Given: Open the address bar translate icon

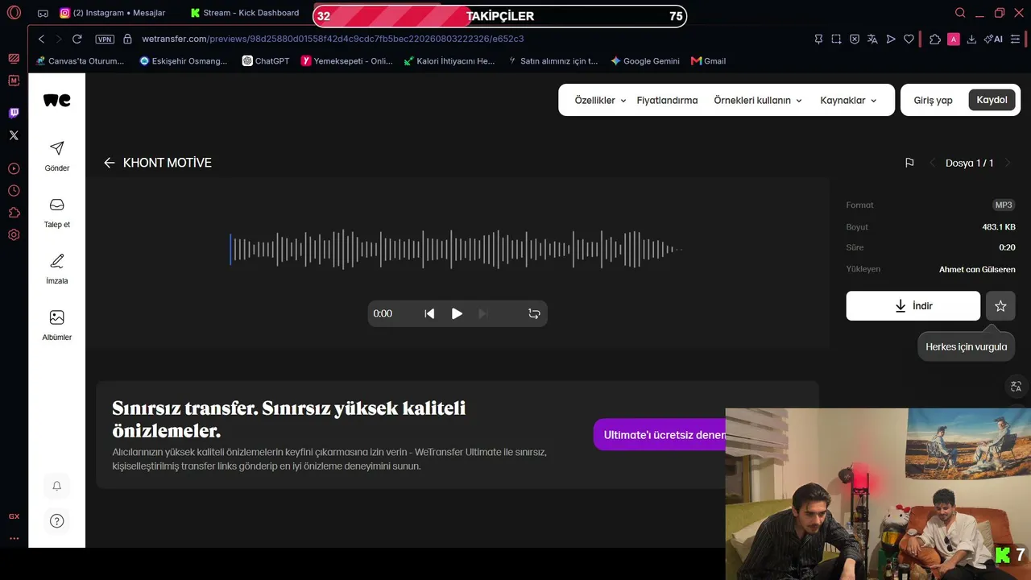Looking at the screenshot, I should point(872,39).
